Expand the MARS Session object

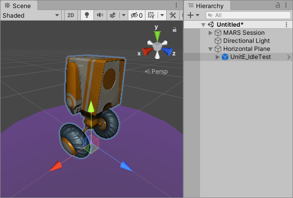pos(211,33)
